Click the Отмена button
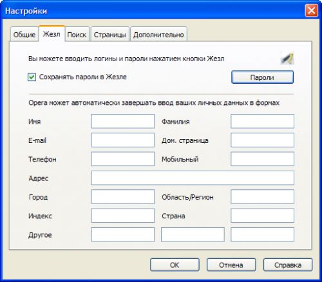 pos(231,265)
